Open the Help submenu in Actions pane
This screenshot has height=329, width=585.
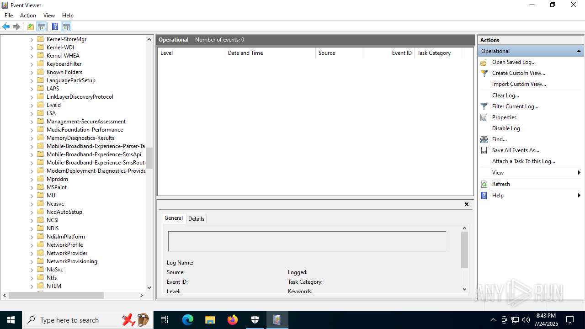[x=531, y=196]
